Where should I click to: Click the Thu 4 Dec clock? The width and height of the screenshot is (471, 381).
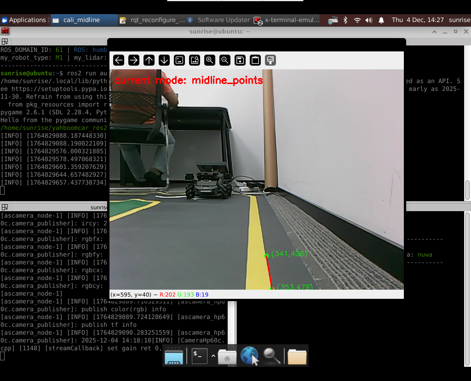417,20
